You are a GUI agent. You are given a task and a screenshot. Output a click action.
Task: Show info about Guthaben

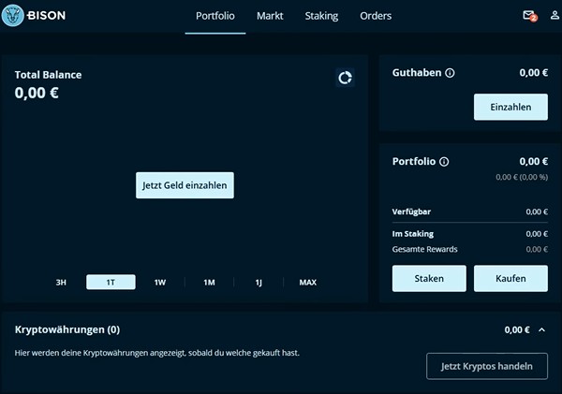pos(450,73)
